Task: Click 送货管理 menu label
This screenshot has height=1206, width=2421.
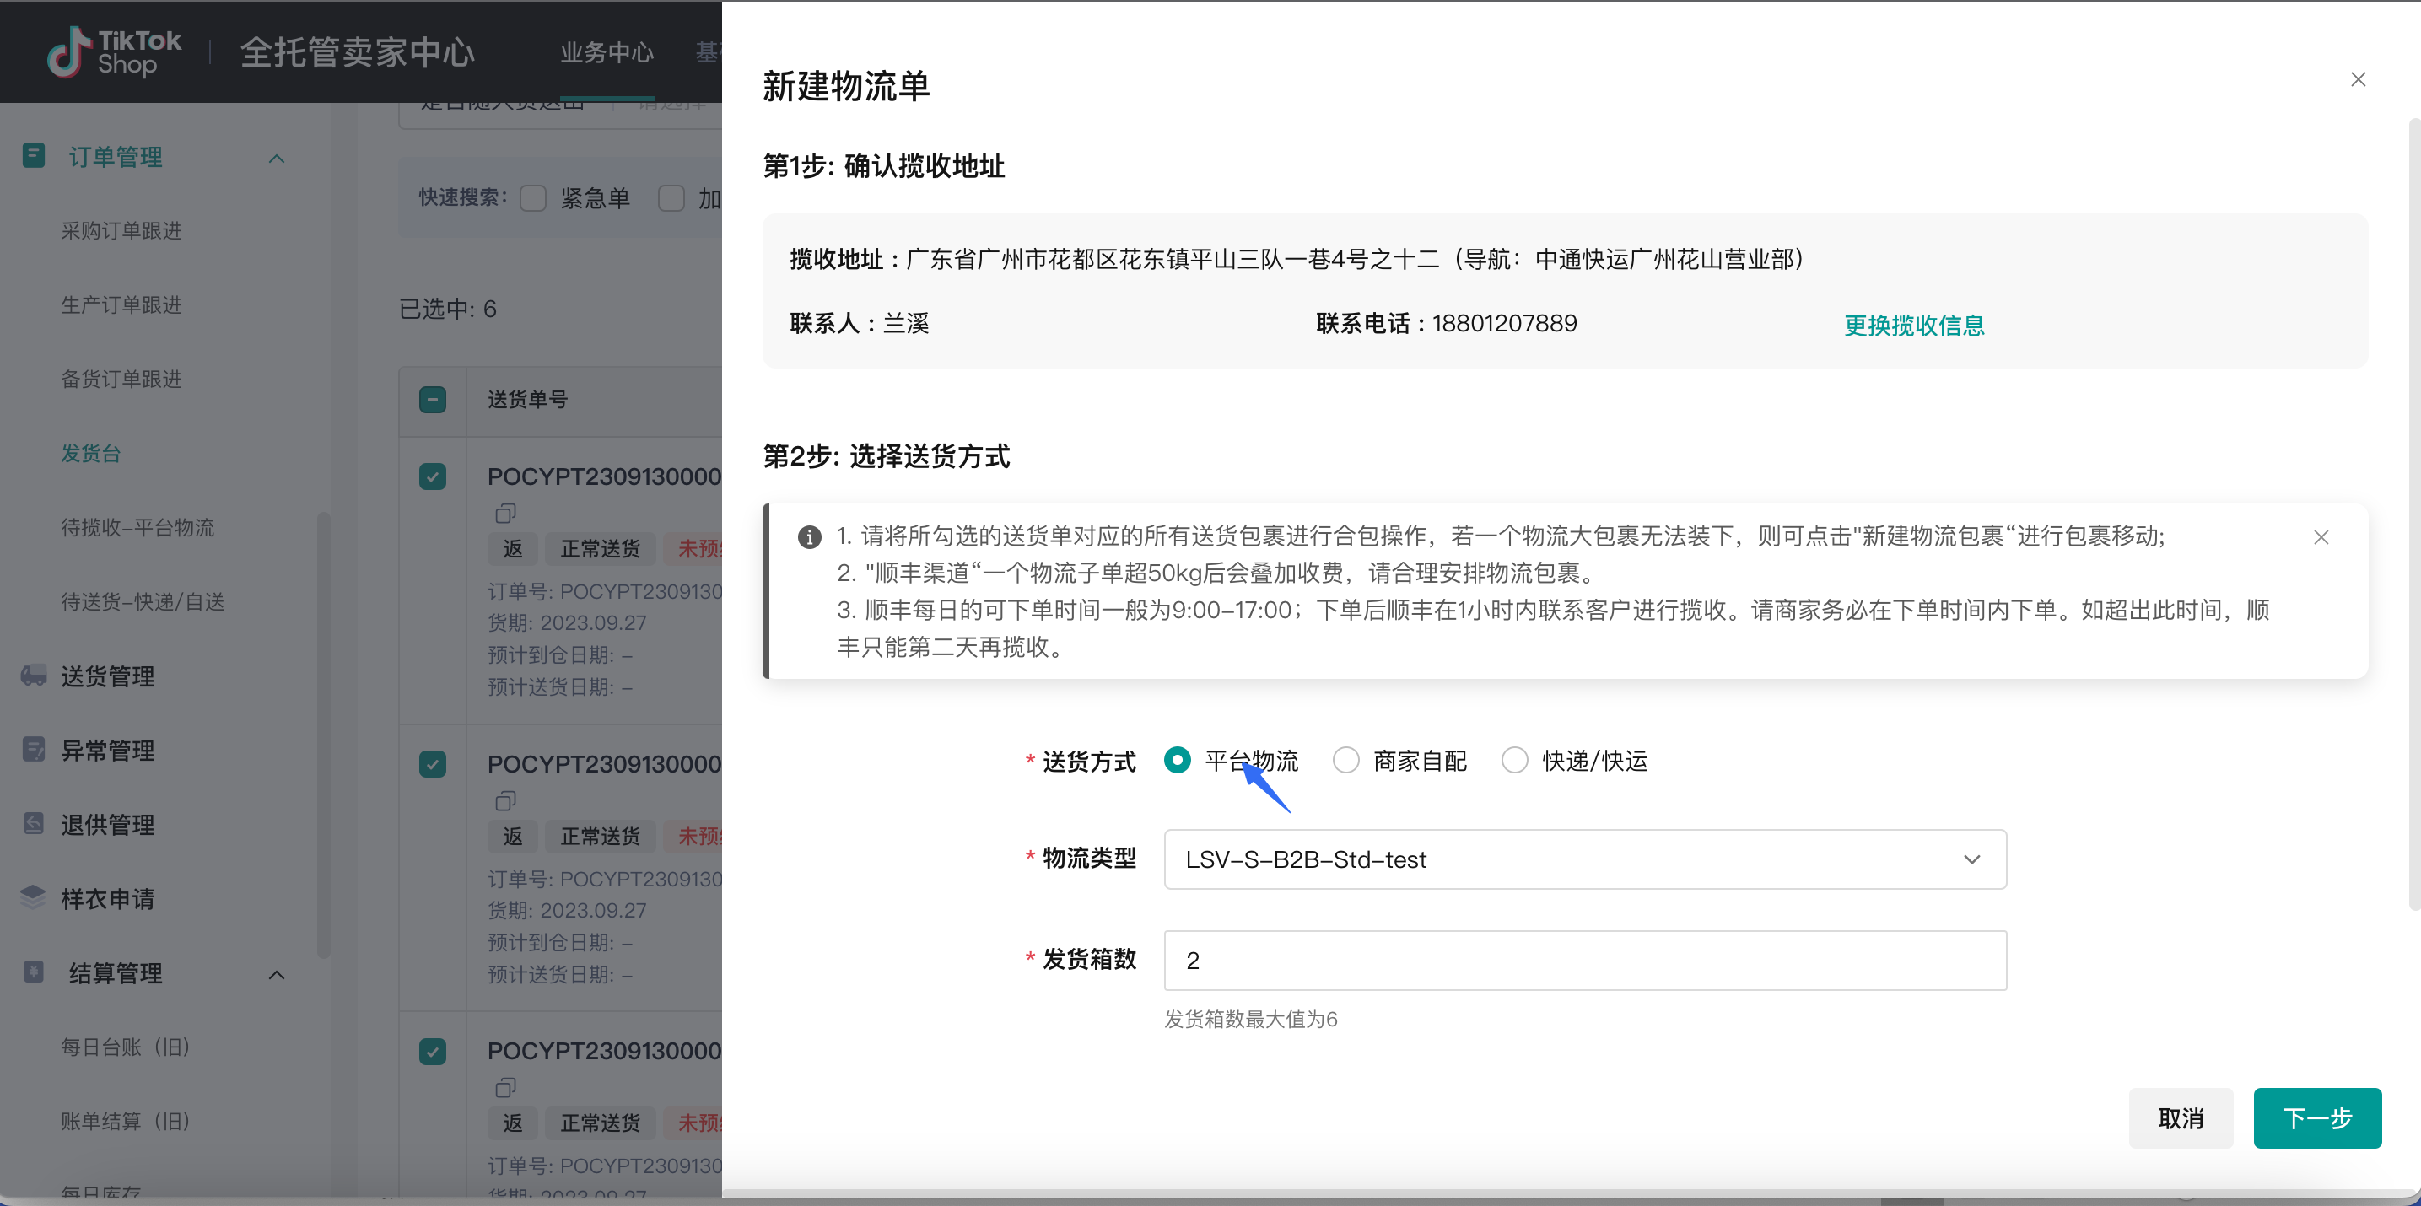Action: coord(108,676)
